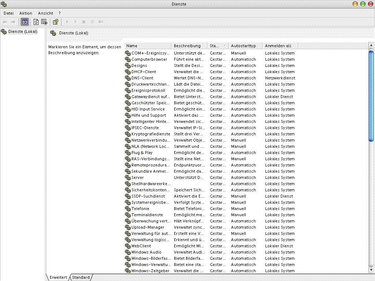Click the Export list toolbar icon
375x281 pixels.
click(x=44, y=22)
